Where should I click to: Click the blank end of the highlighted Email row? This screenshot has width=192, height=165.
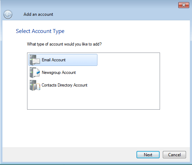82,60
